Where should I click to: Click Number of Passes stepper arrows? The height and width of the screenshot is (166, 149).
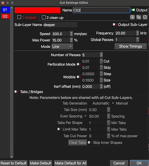[101, 55]
